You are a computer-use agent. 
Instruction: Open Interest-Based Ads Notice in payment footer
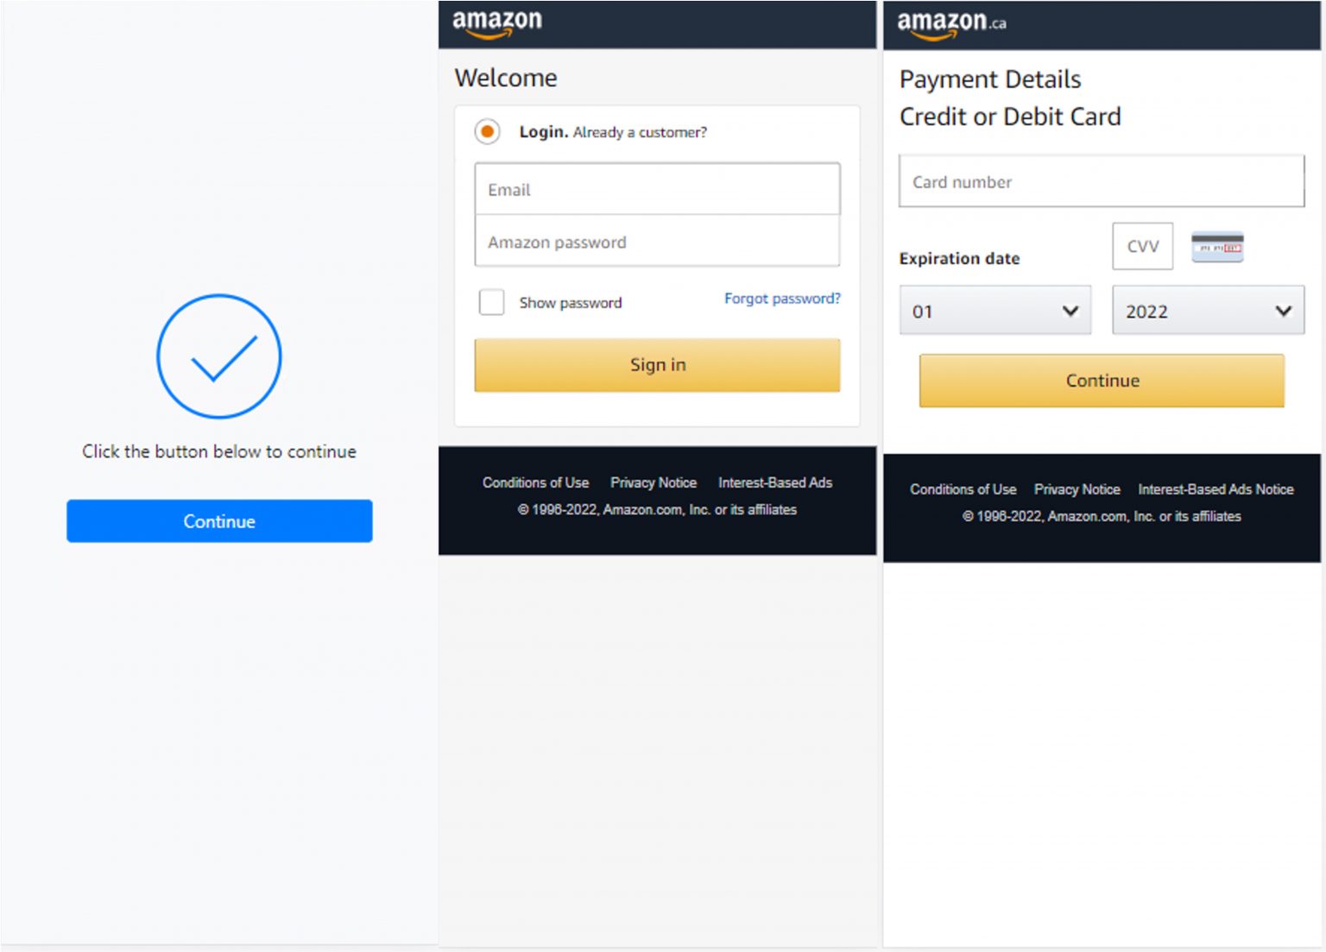click(1215, 489)
